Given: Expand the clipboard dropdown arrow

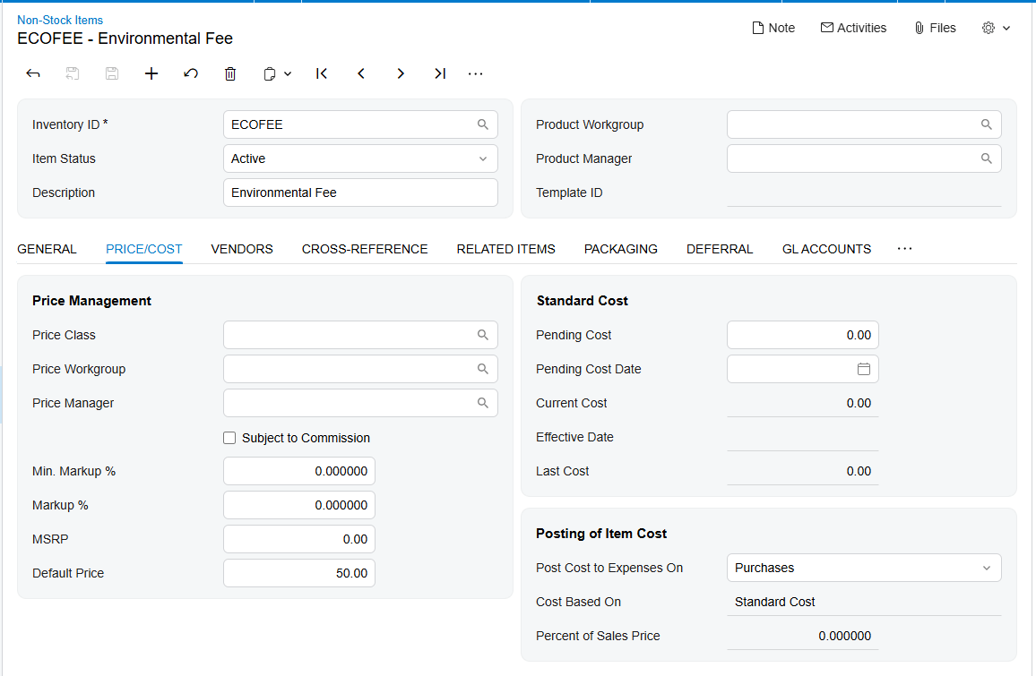Looking at the screenshot, I should 288,74.
